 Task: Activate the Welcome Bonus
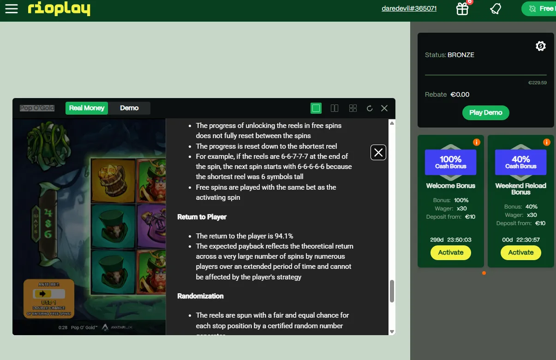coord(451,252)
